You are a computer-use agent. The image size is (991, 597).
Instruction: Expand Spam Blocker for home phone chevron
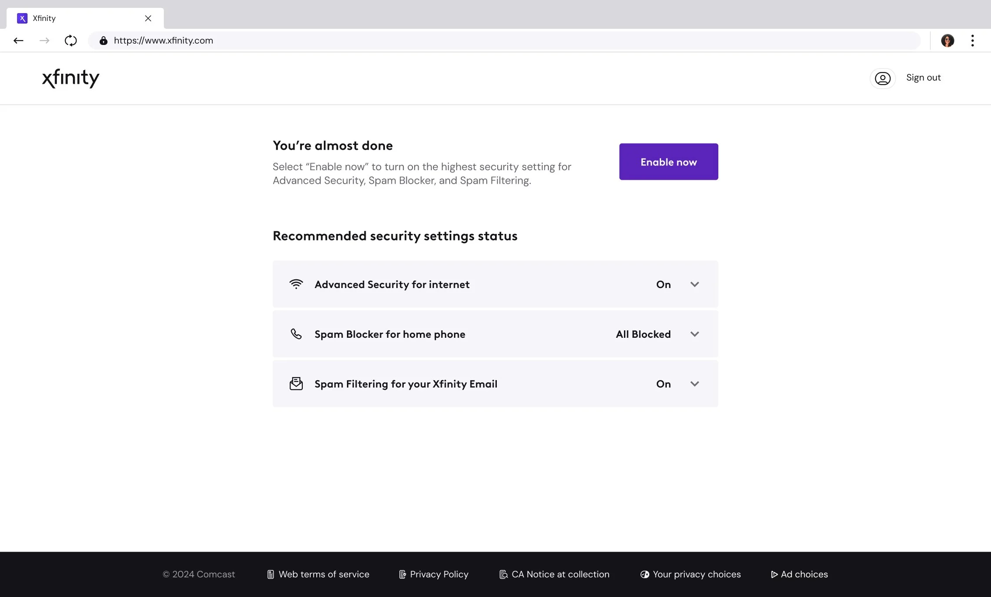(694, 334)
